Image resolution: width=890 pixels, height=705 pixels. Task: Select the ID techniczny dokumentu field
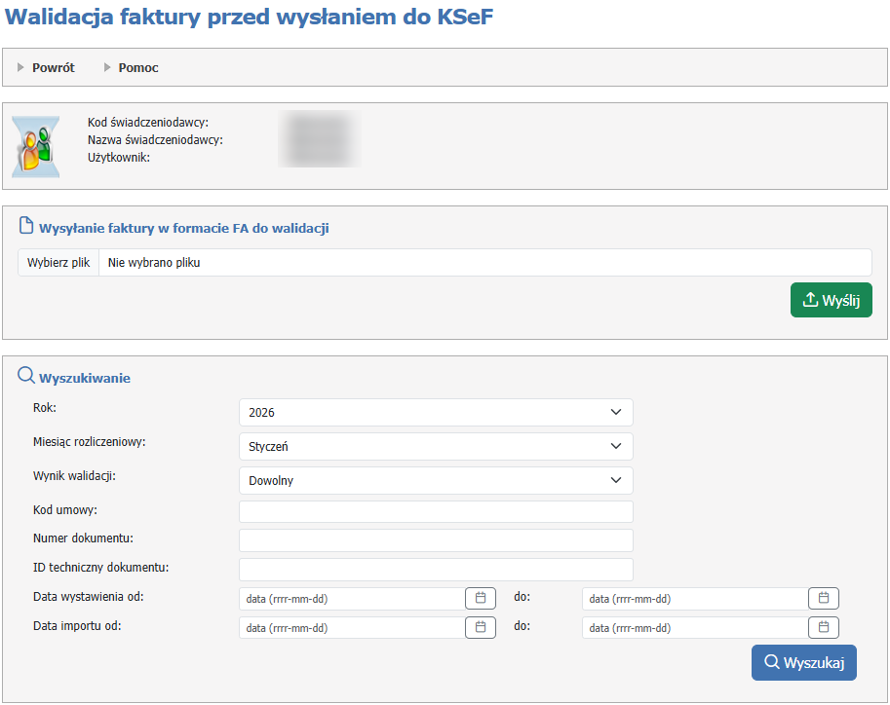(436, 570)
